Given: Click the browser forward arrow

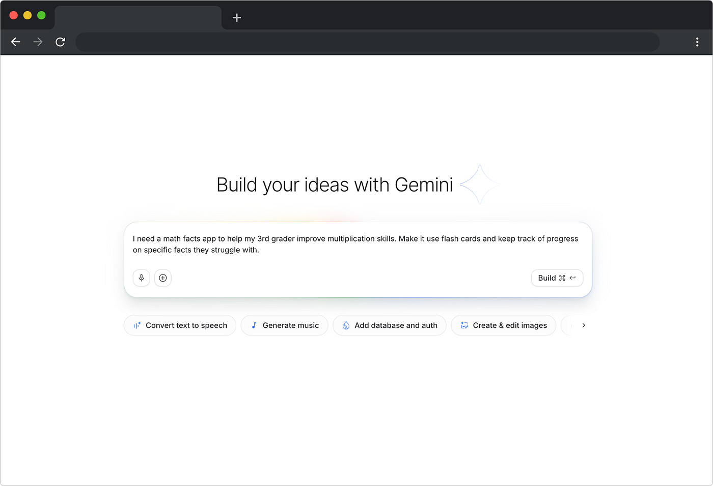Looking at the screenshot, I should (38, 42).
